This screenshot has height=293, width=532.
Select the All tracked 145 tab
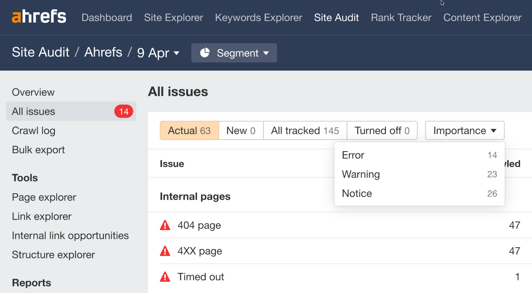[305, 130]
